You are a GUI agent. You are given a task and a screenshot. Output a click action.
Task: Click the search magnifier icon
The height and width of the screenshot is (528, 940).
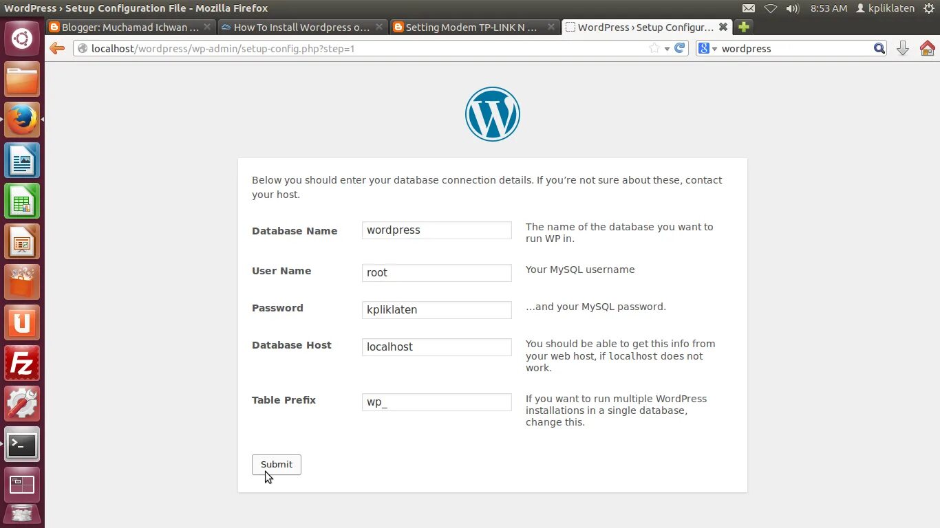pos(879,48)
